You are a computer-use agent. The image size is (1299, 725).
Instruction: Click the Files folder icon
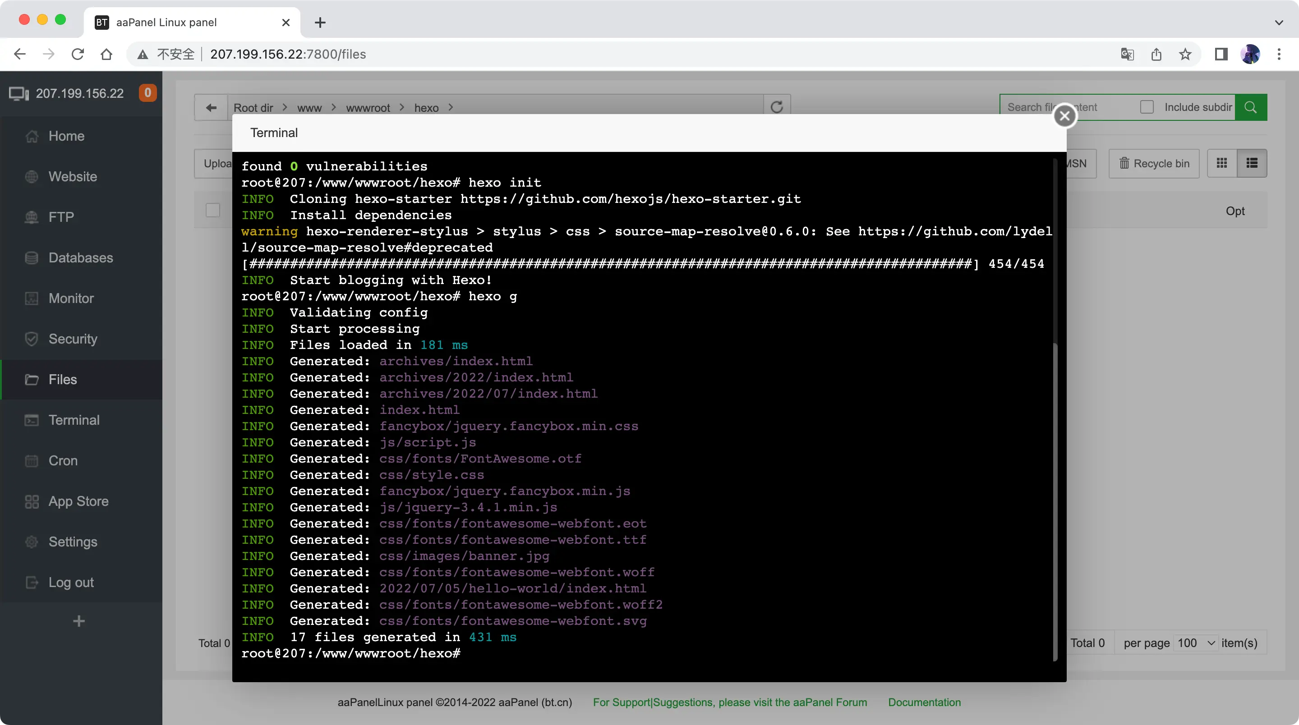pos(32,380)
